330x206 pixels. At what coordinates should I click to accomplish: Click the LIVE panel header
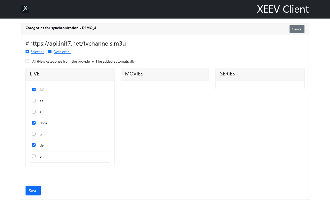70,74
